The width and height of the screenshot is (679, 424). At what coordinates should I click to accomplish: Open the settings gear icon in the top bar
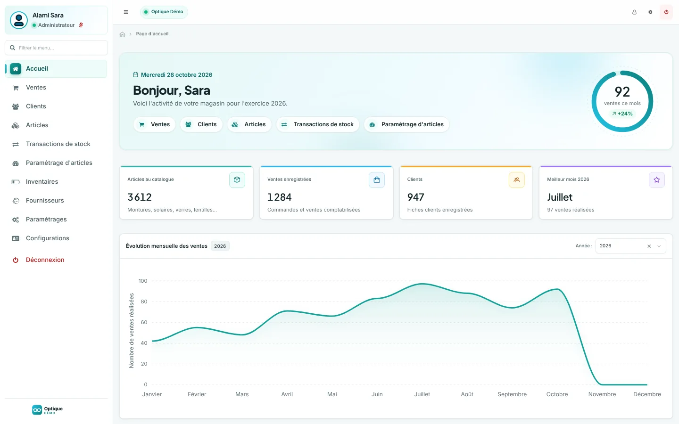[650, 12]
